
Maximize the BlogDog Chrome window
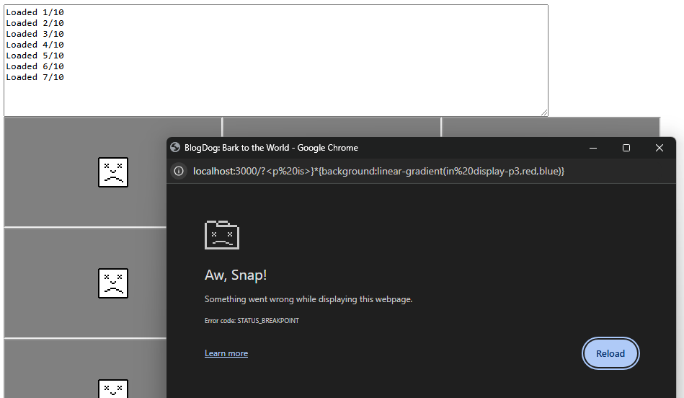(626, 148)
